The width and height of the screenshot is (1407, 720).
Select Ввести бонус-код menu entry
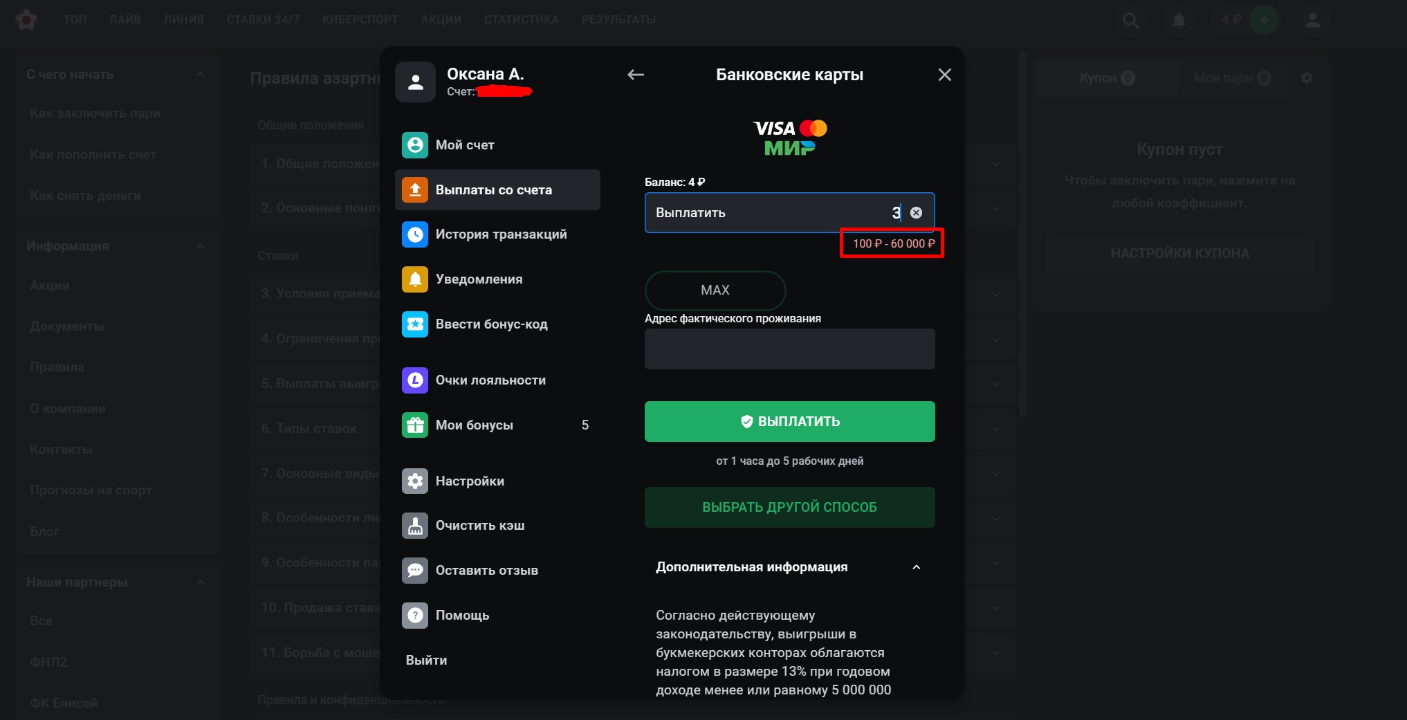click(x=490, y=324)
